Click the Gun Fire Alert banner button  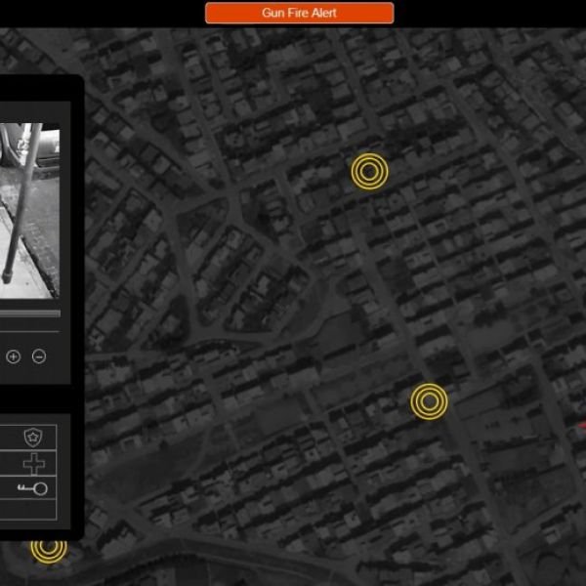[x=299, y=13]
